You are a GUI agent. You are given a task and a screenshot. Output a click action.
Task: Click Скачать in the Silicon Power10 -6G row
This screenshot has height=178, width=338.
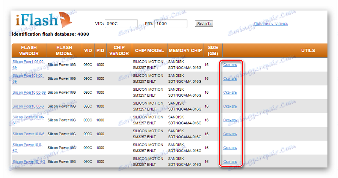pyautogui.click(x=230, y=162)
